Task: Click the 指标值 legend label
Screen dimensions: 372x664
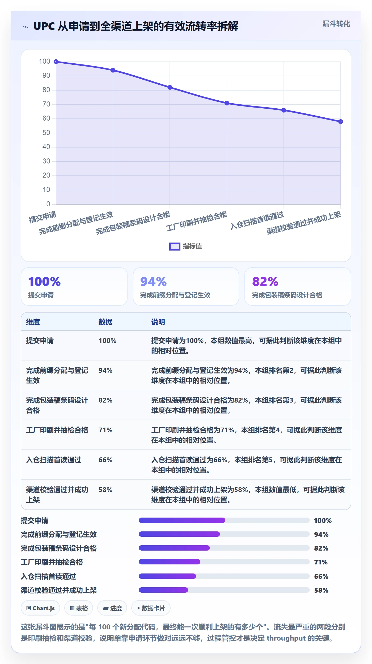Action: click(x=192, y=247)
